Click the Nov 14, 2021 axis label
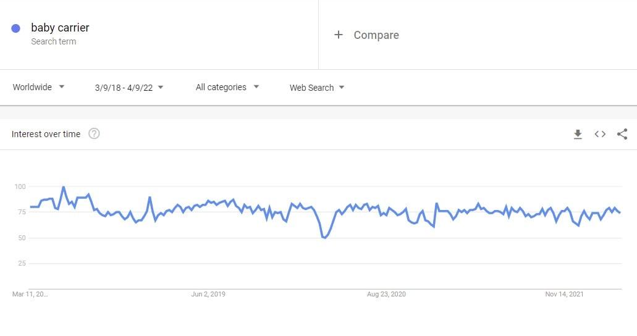 (564, 294)
